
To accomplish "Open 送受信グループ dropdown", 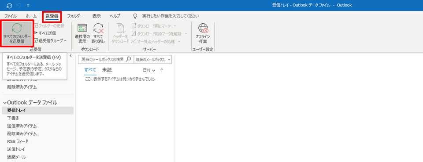I will click(50, 40).
